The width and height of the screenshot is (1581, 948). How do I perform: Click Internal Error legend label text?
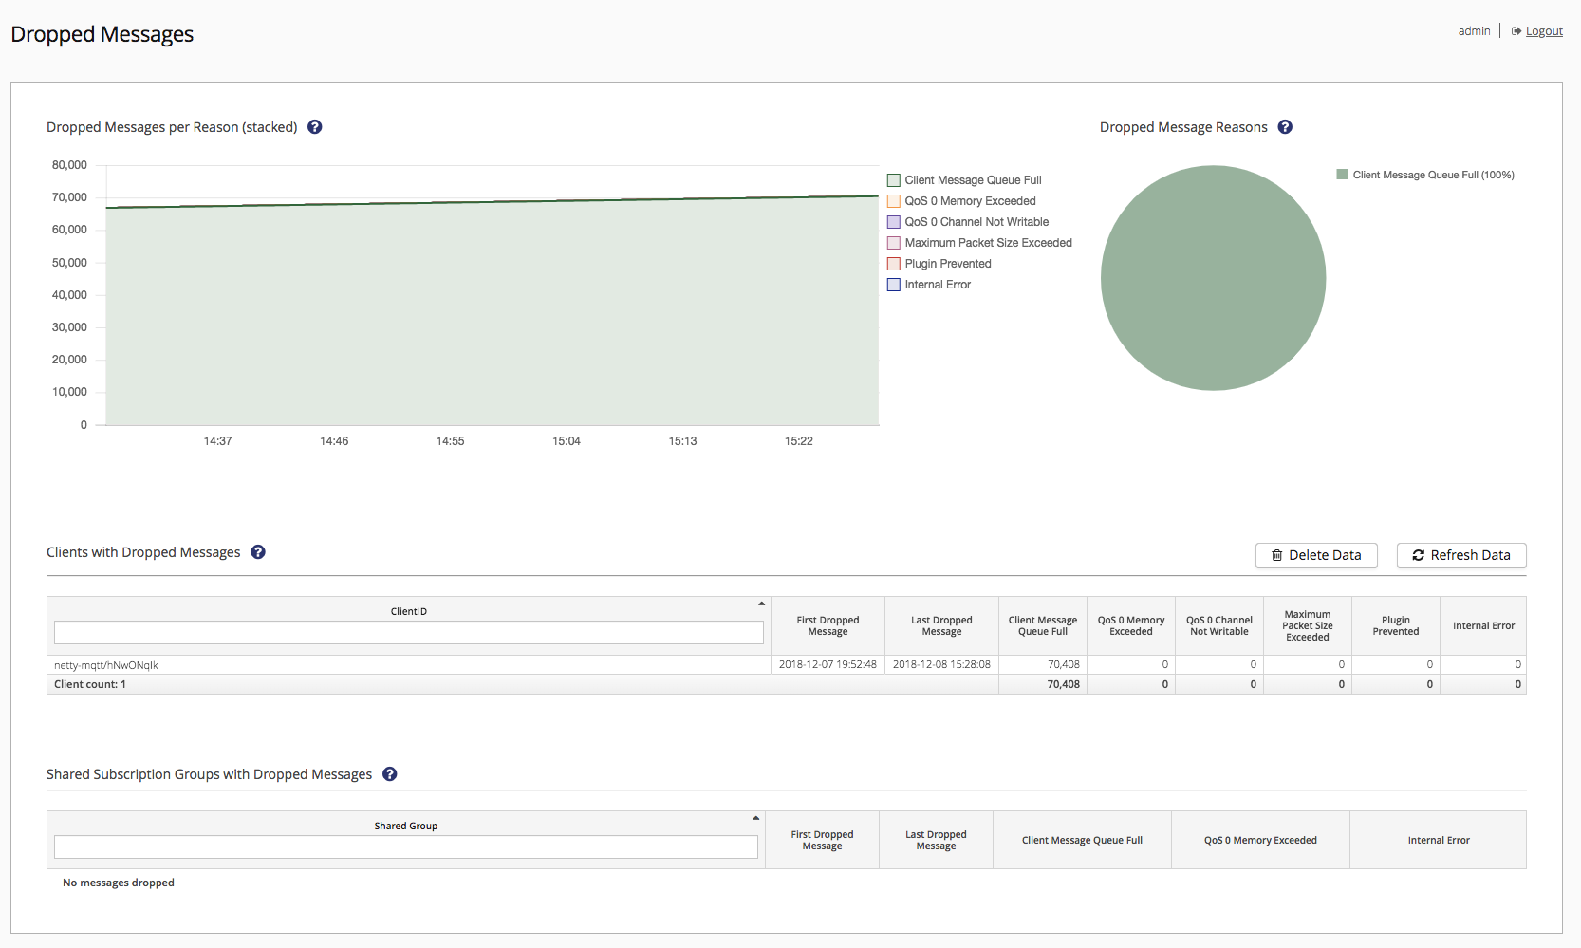tap(938, 285)
